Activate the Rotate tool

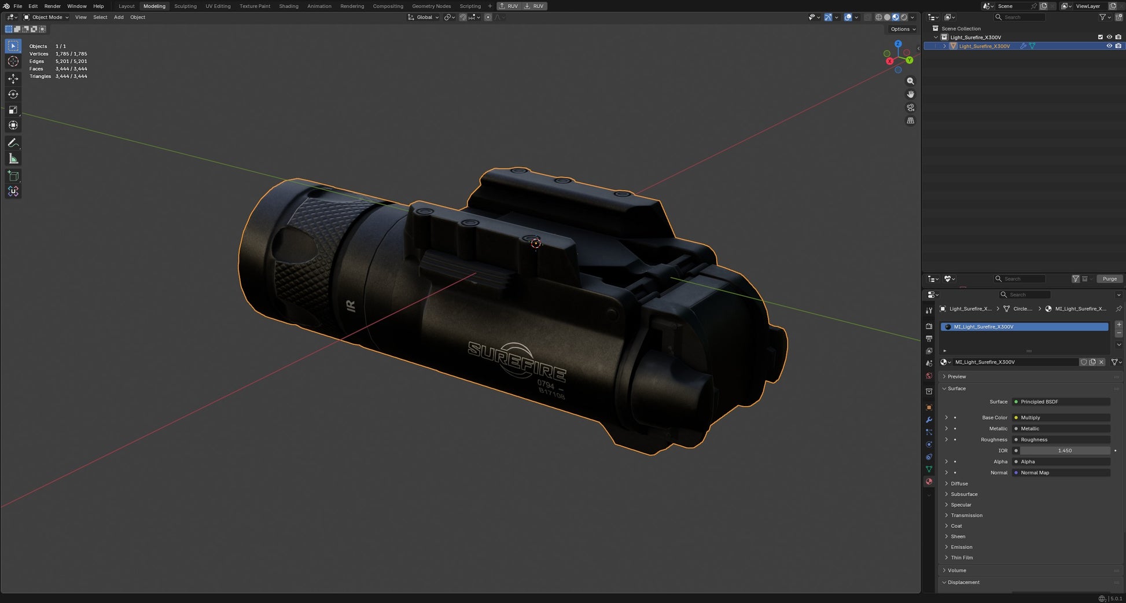click(x=13, y=94)
